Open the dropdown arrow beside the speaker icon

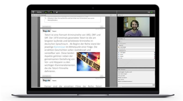(x=48, y=12)
